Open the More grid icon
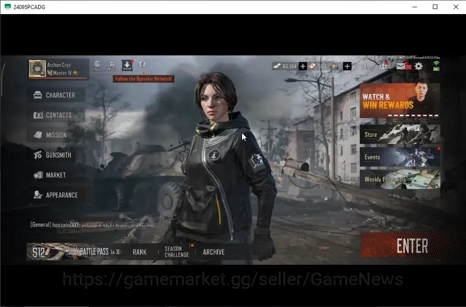The height and width of the screenshot is (307, 466). tap(112, 66)
